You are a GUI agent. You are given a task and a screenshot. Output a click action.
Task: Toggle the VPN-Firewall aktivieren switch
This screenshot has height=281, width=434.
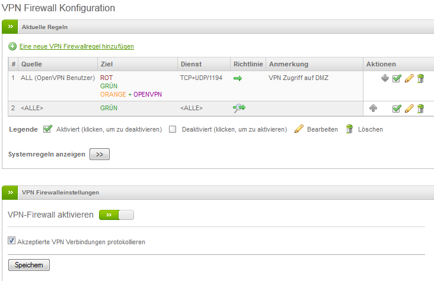click(116, 215)
